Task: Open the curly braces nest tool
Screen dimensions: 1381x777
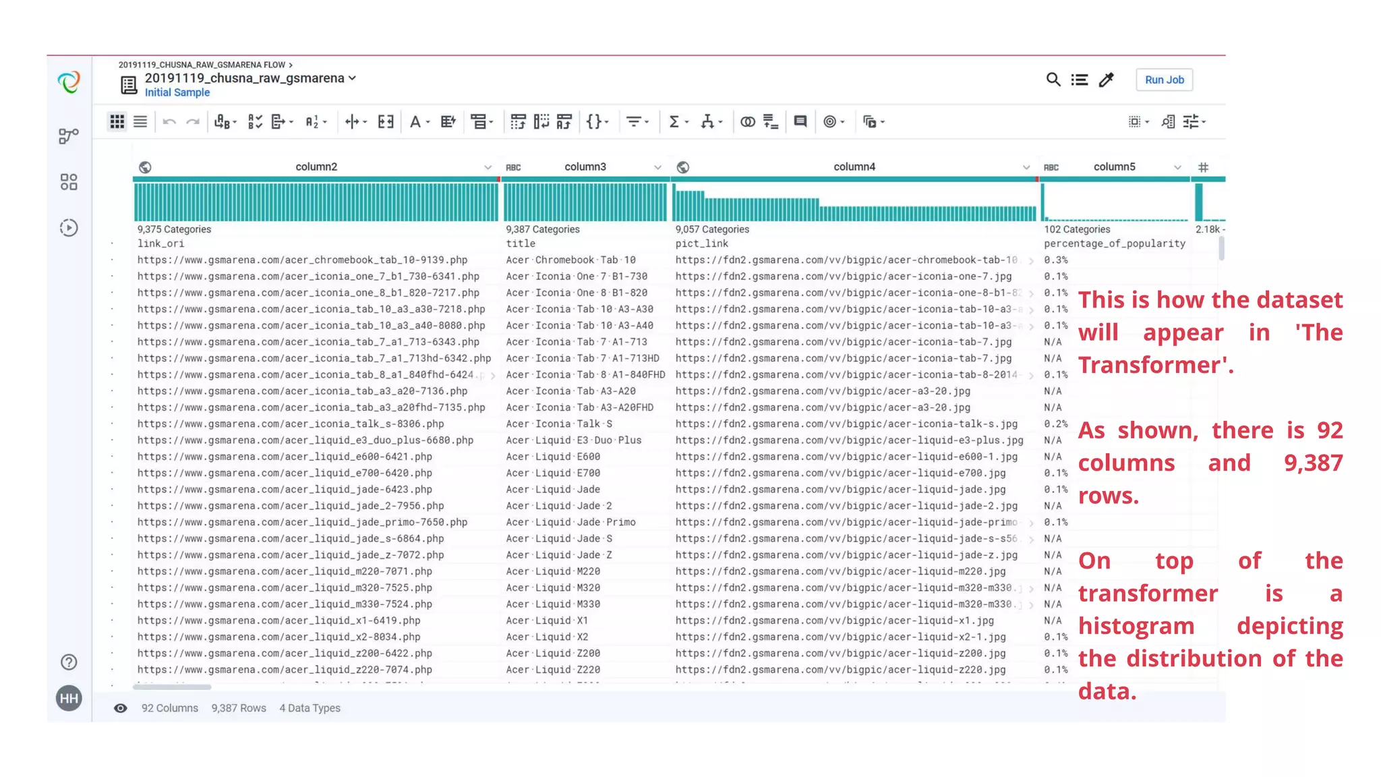Action: click(x=597, y=121)
